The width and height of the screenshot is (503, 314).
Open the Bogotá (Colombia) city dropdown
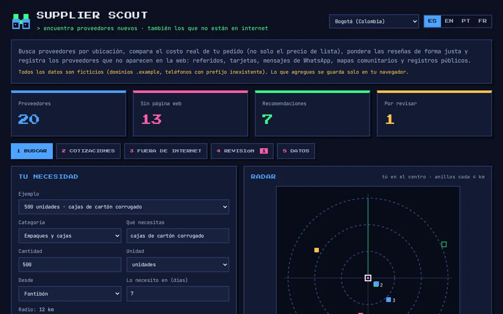[x=374, y=21]
